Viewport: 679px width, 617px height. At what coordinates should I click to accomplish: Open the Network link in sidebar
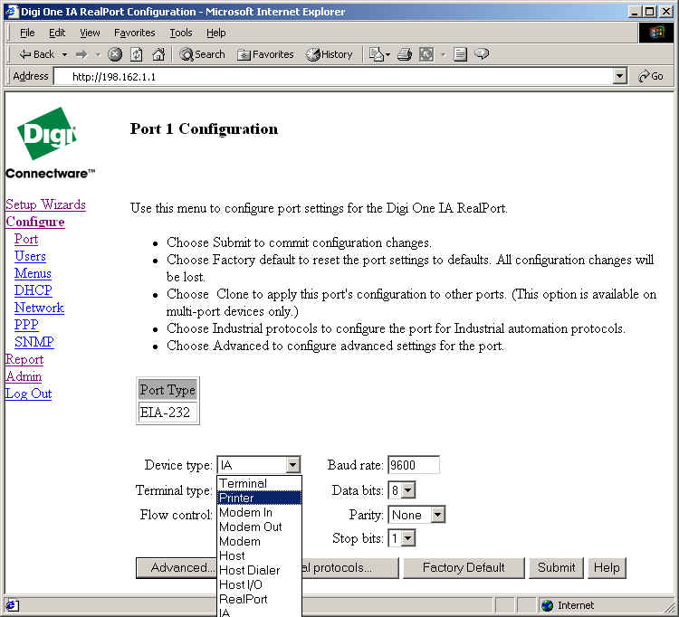(x=39, y=308)
